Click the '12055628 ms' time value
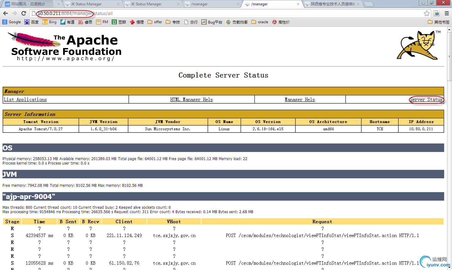This screenshot has height=270, width=452. [x=40, y=263]
